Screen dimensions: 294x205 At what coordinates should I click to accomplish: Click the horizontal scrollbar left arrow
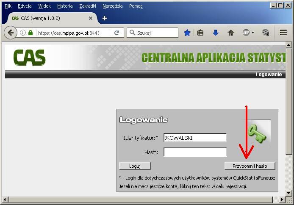[5, 199]
